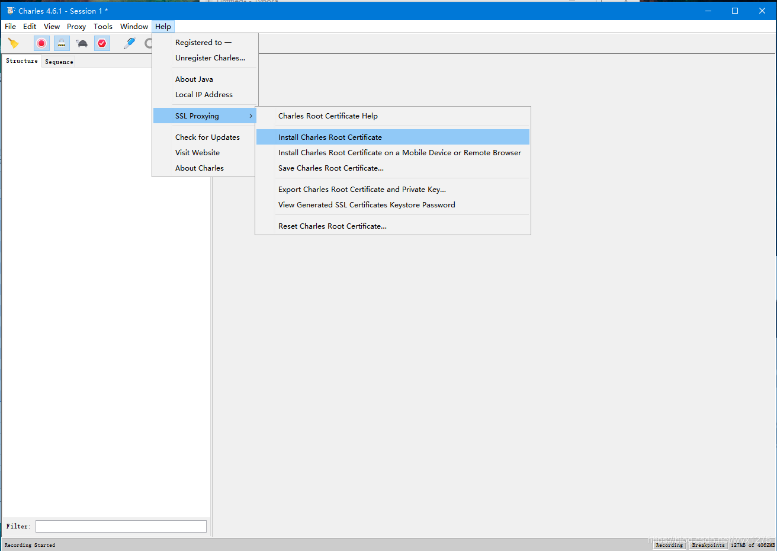Viewport: 777px width, 551px height.
Task: Click the Charles app icon in title bar
Action: click(x=11, y=11)
